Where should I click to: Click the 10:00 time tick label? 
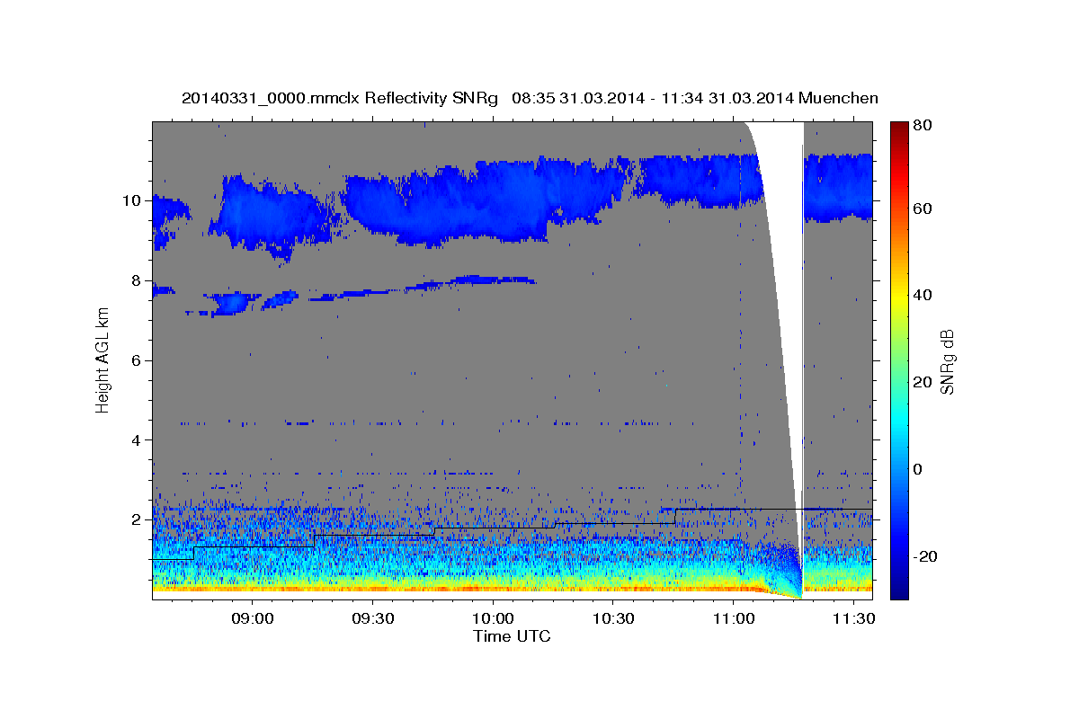493,619
